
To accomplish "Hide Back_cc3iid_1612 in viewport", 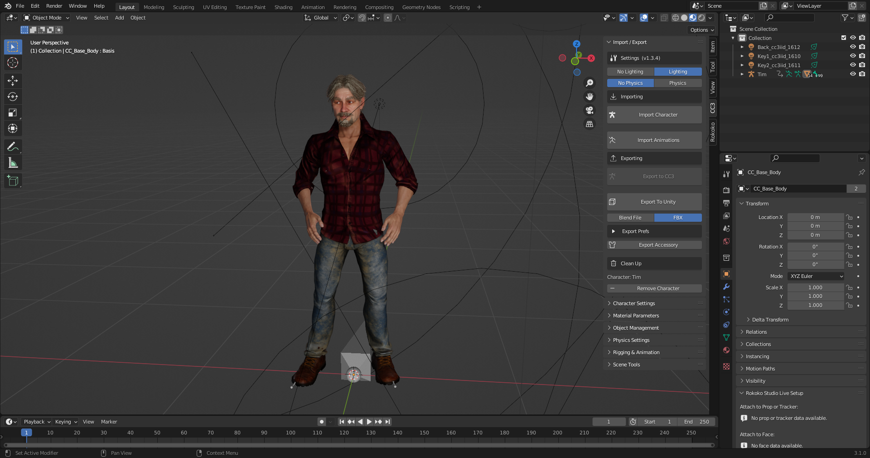I will coord(853,47).
